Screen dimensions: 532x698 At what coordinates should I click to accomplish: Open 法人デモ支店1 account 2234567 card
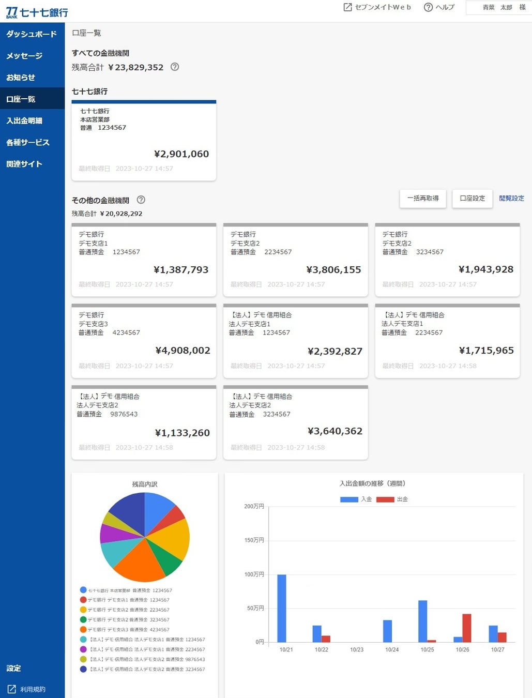click(447, 341)
